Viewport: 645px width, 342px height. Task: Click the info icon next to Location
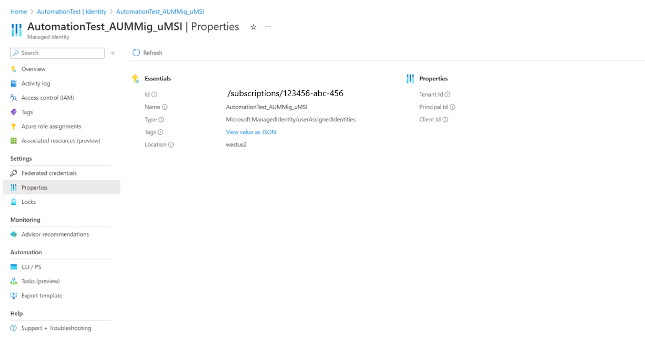[171, 145]
